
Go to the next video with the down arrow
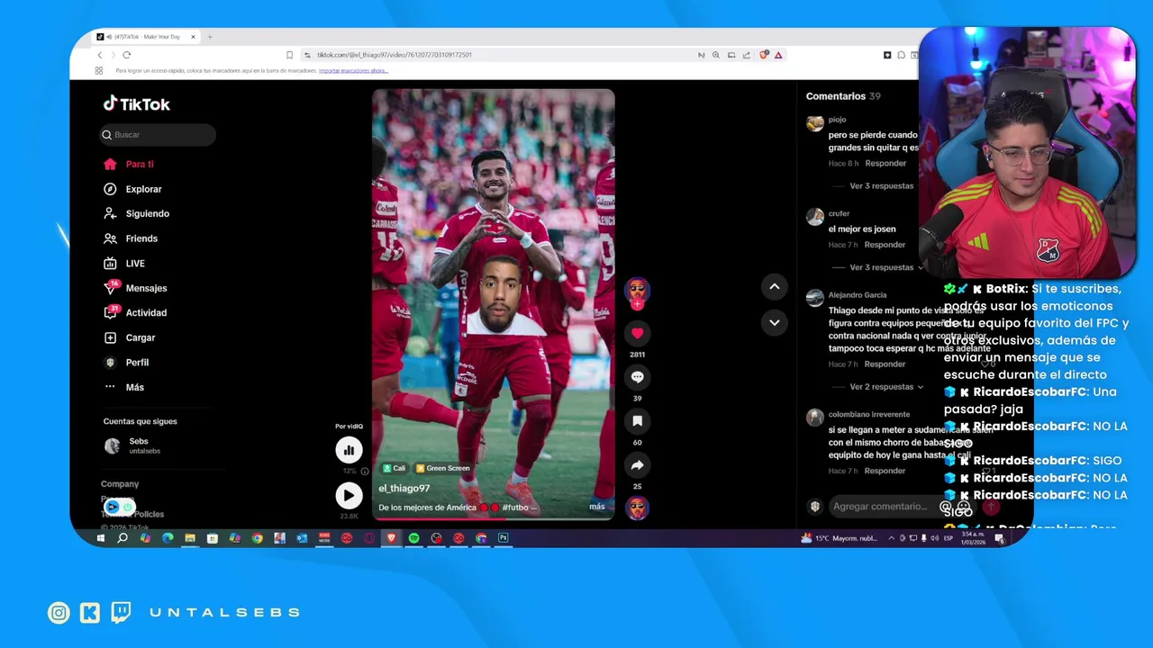[774, 322]
